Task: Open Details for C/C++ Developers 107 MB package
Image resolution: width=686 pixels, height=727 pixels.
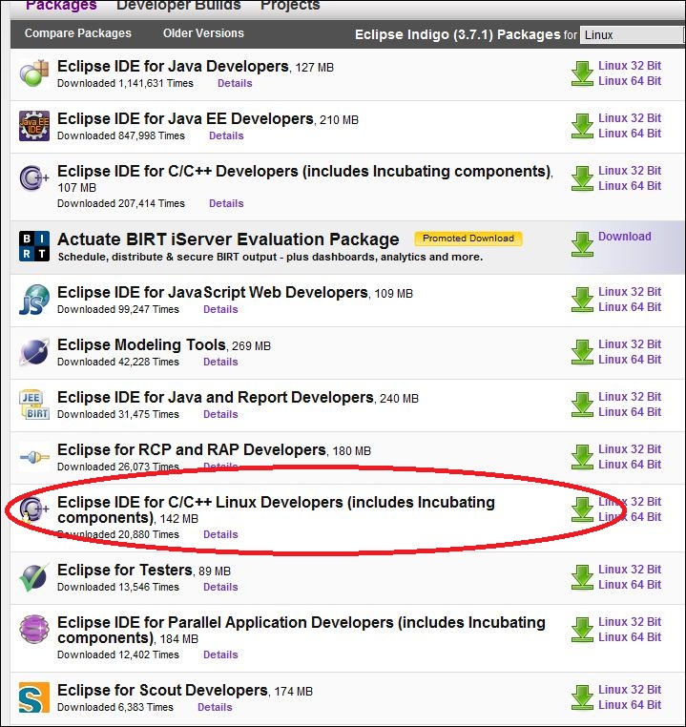Action: coord(226,203)
